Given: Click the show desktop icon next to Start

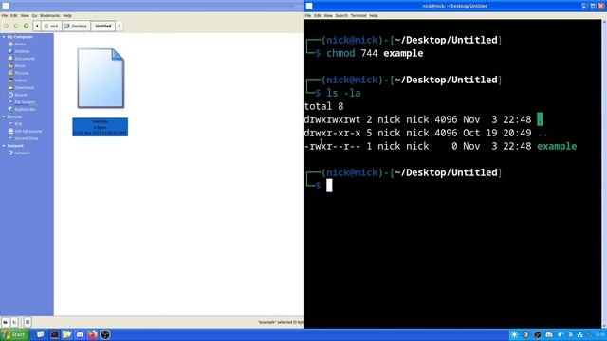Looking at the screenshot, I should coord(40,334).
